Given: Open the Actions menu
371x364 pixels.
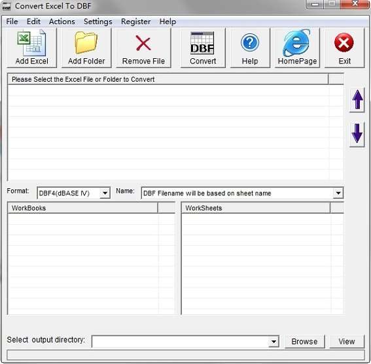Looking at the screenshot, I should (x=62, y=22).
